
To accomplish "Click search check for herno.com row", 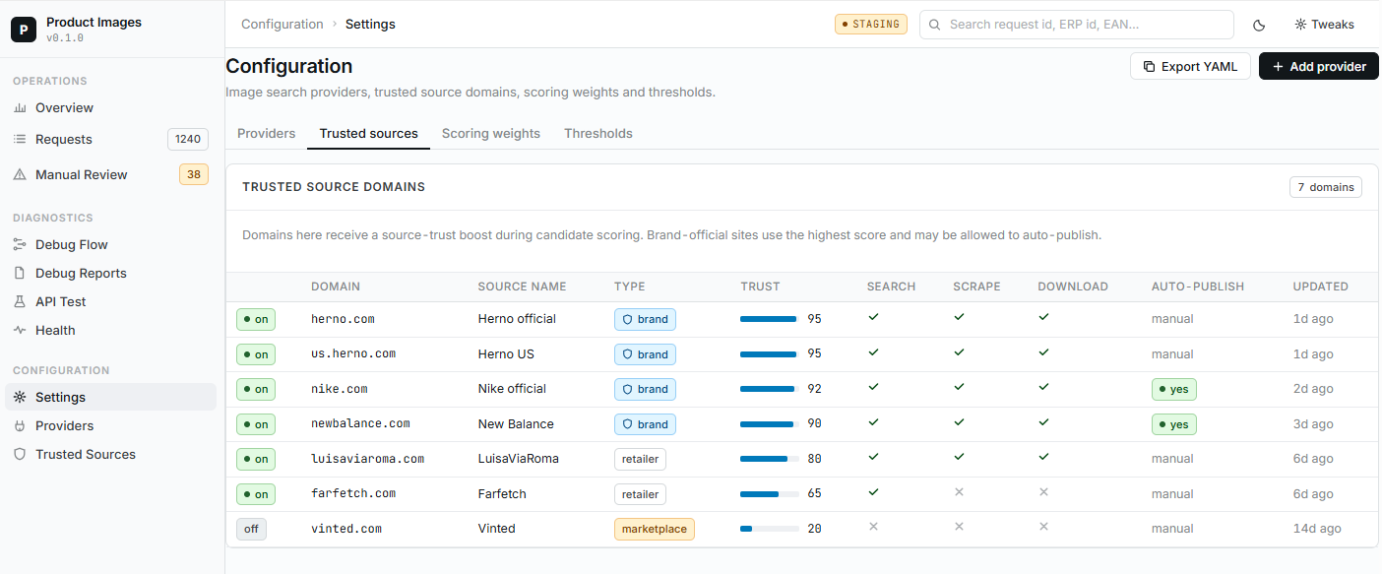I will click(873, 317).
